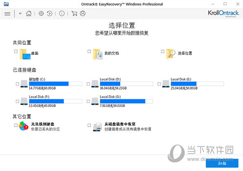Click the 选择位置 folder label
243x171 pixels.
pos(185,53)
